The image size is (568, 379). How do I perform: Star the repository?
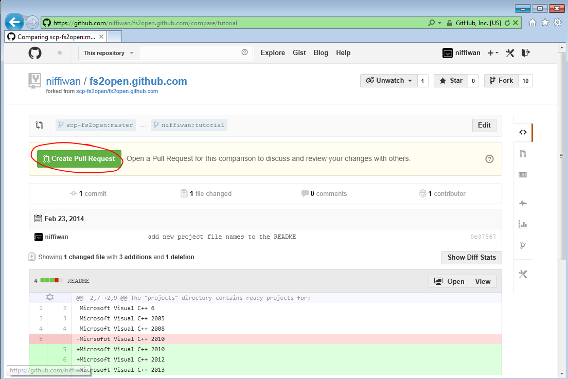click(451, 81)
